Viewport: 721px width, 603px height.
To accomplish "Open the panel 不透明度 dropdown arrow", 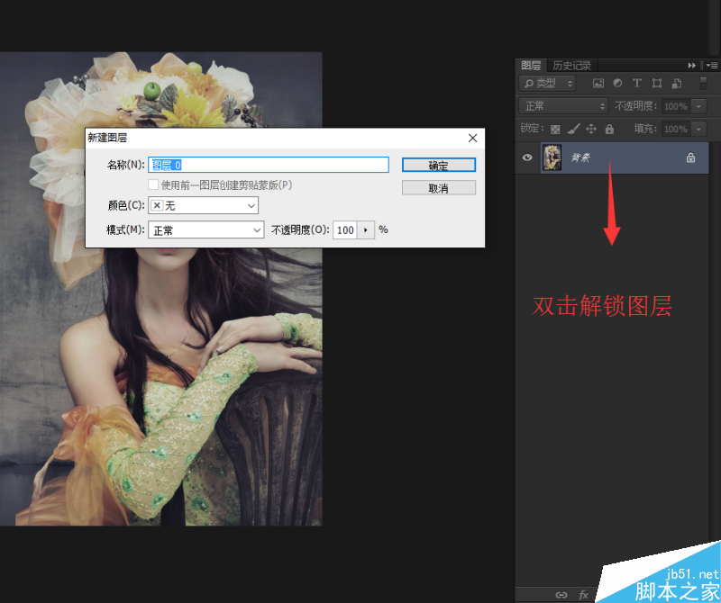I will coord(699,106).
